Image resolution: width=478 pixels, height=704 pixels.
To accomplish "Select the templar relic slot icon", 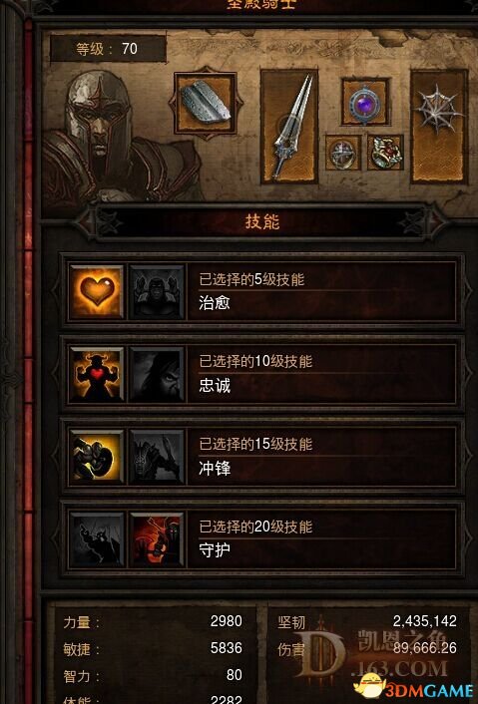I will tap(206, 103).
